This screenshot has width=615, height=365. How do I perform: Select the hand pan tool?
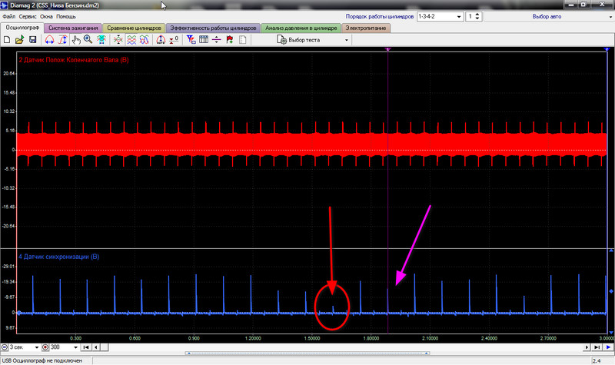click(x=76, y=40)
